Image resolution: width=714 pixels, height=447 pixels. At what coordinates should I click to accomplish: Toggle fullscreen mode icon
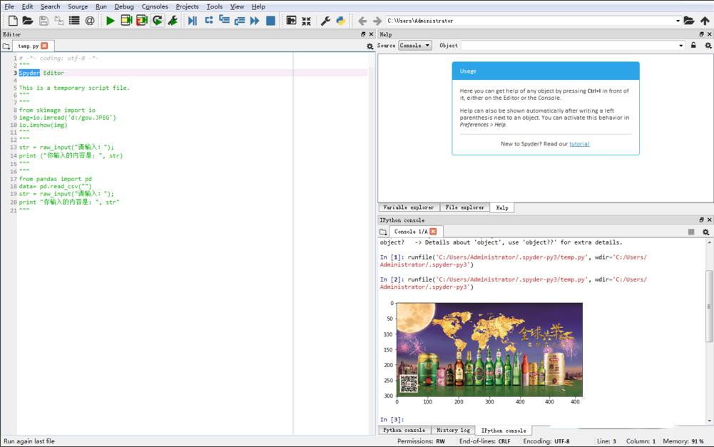(x=307, y=21)
